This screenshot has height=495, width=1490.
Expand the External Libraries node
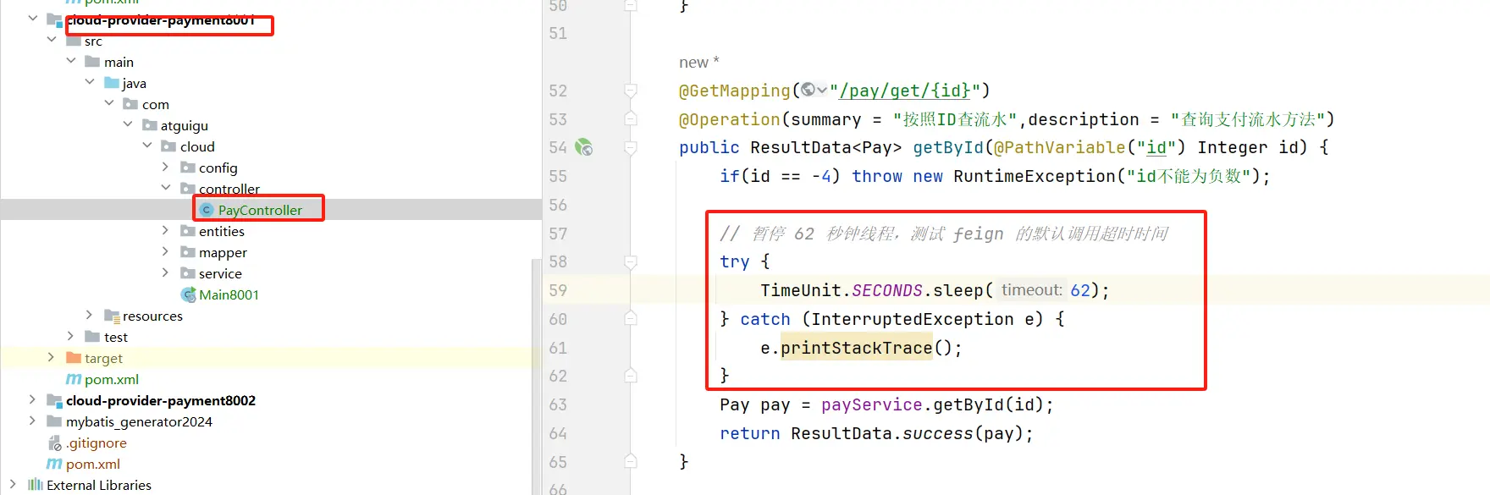coord(12,485)
